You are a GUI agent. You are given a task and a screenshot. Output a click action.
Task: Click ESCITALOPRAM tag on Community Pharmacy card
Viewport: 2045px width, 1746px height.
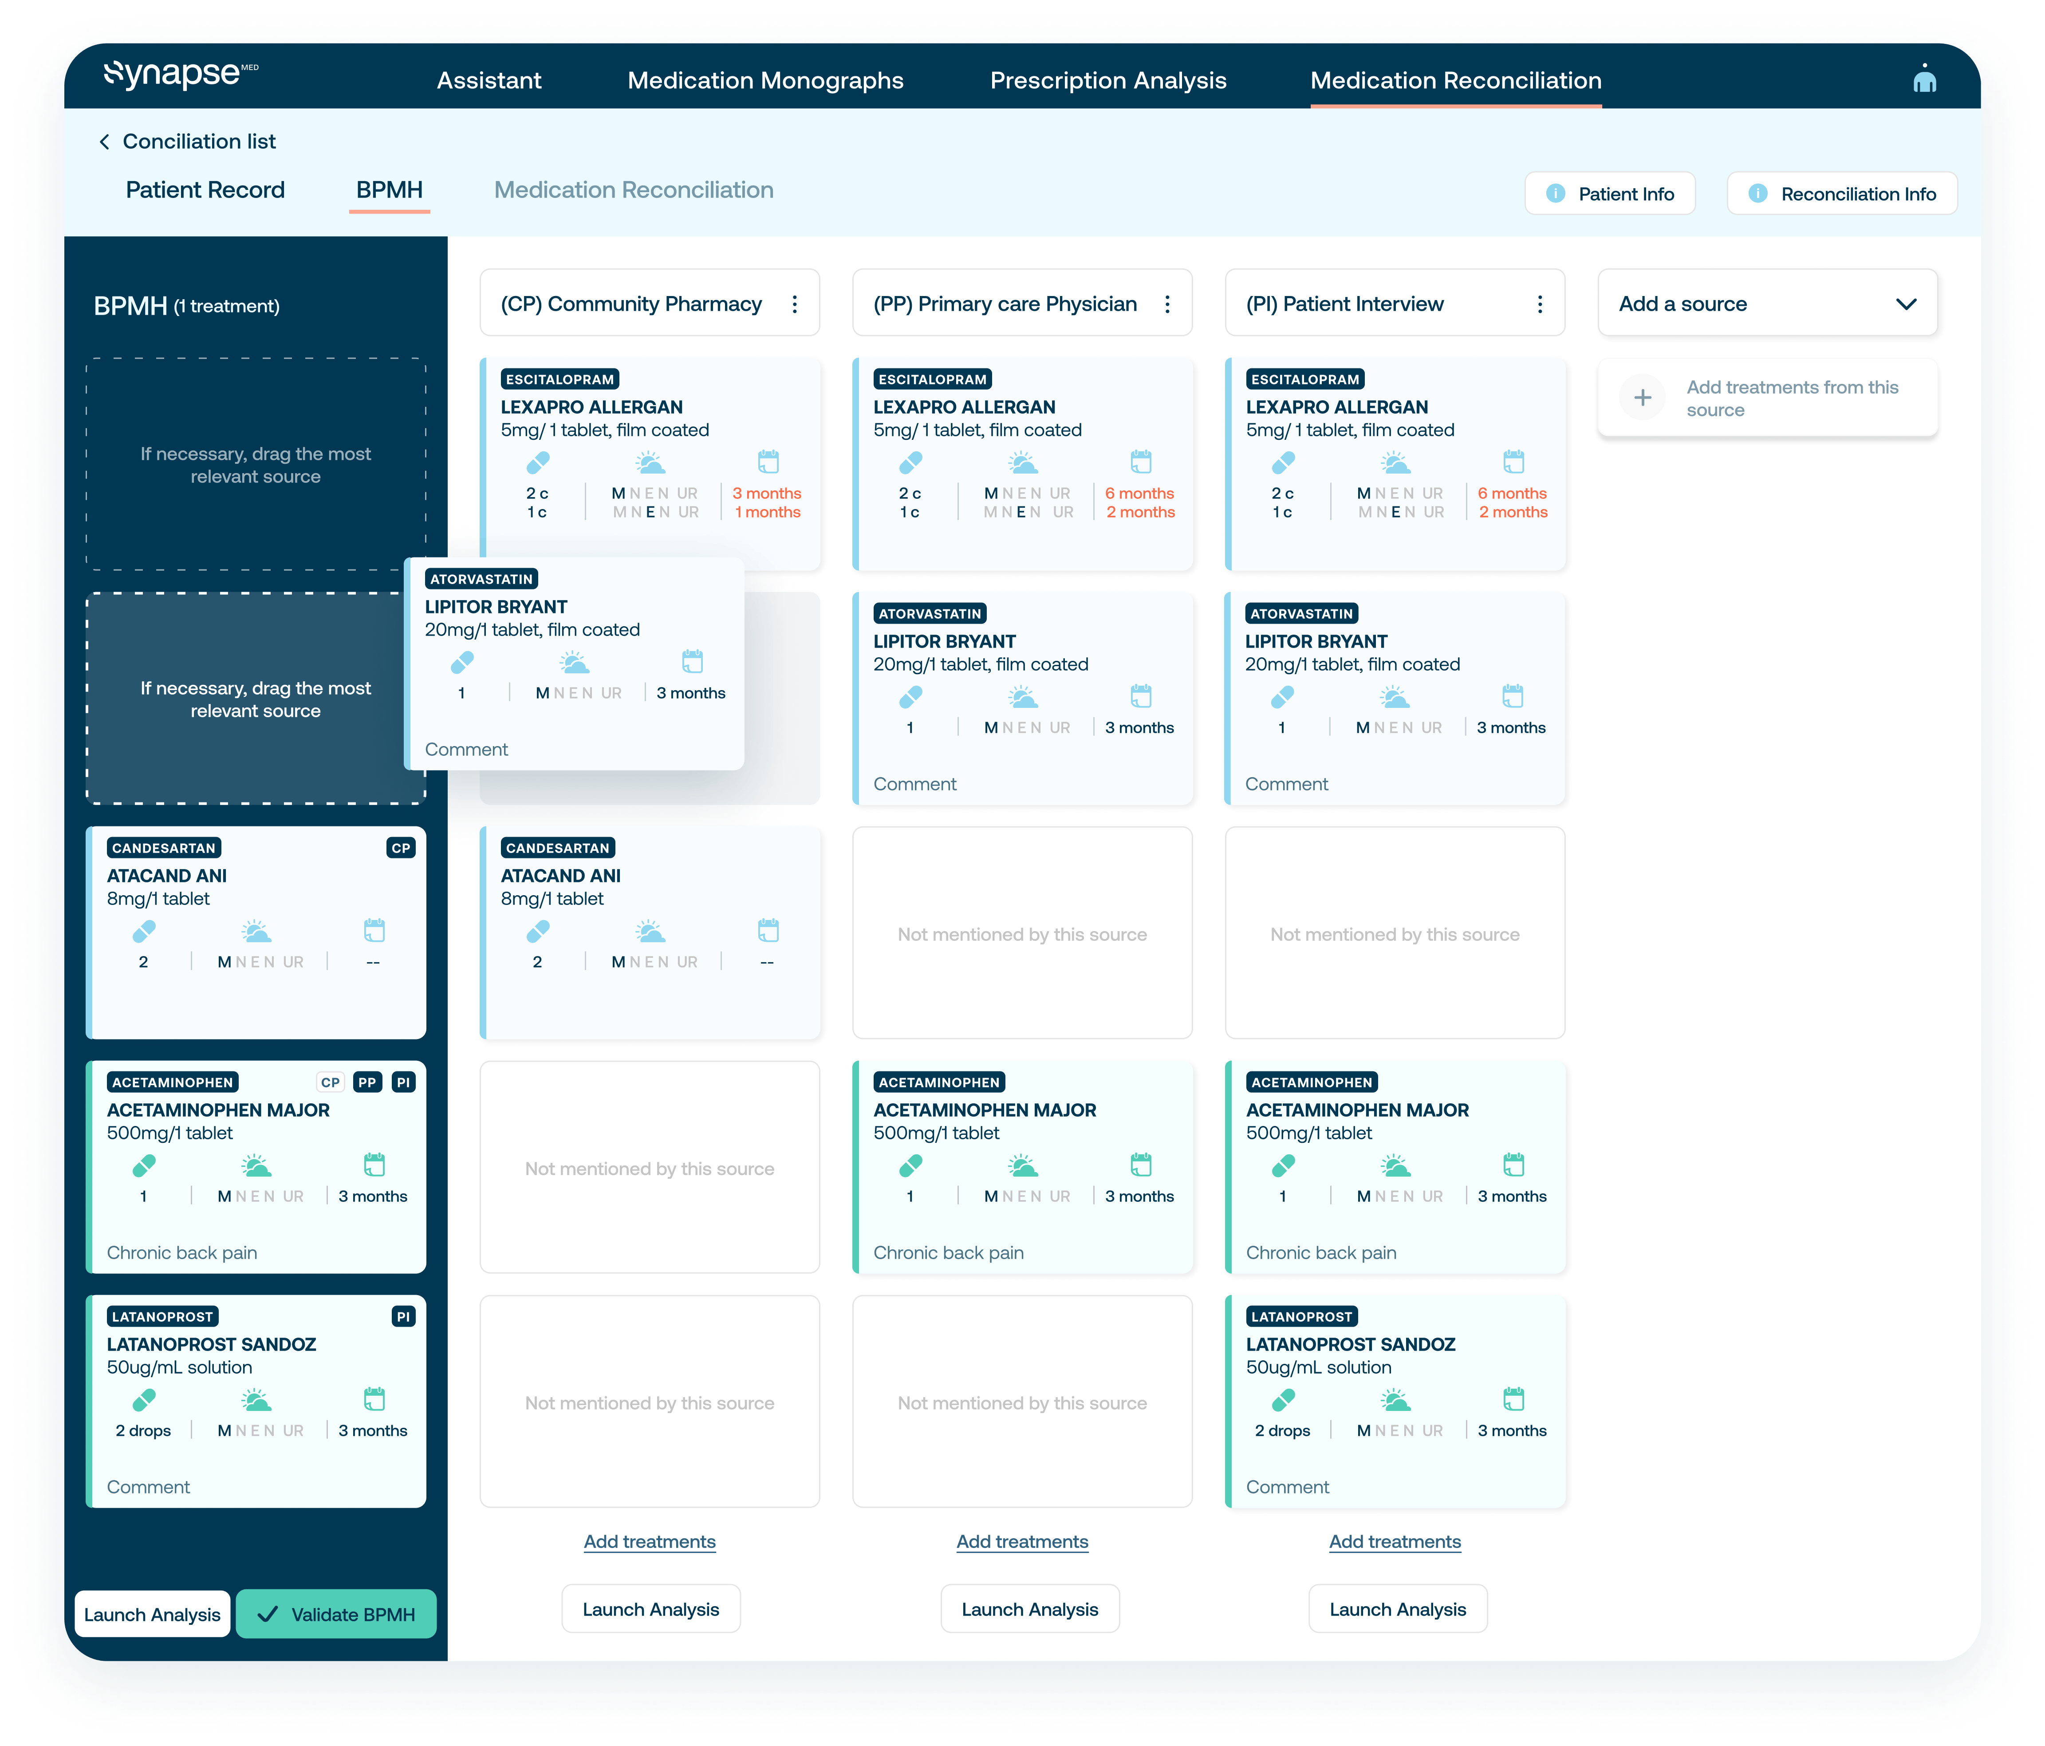[560, 379]
